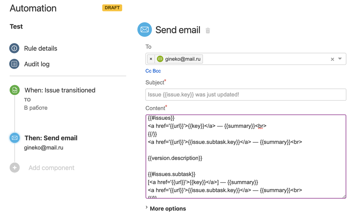This screenshot has height=219, width=358.
Task: Click inside the Content text area
Action: pos(246,156)
